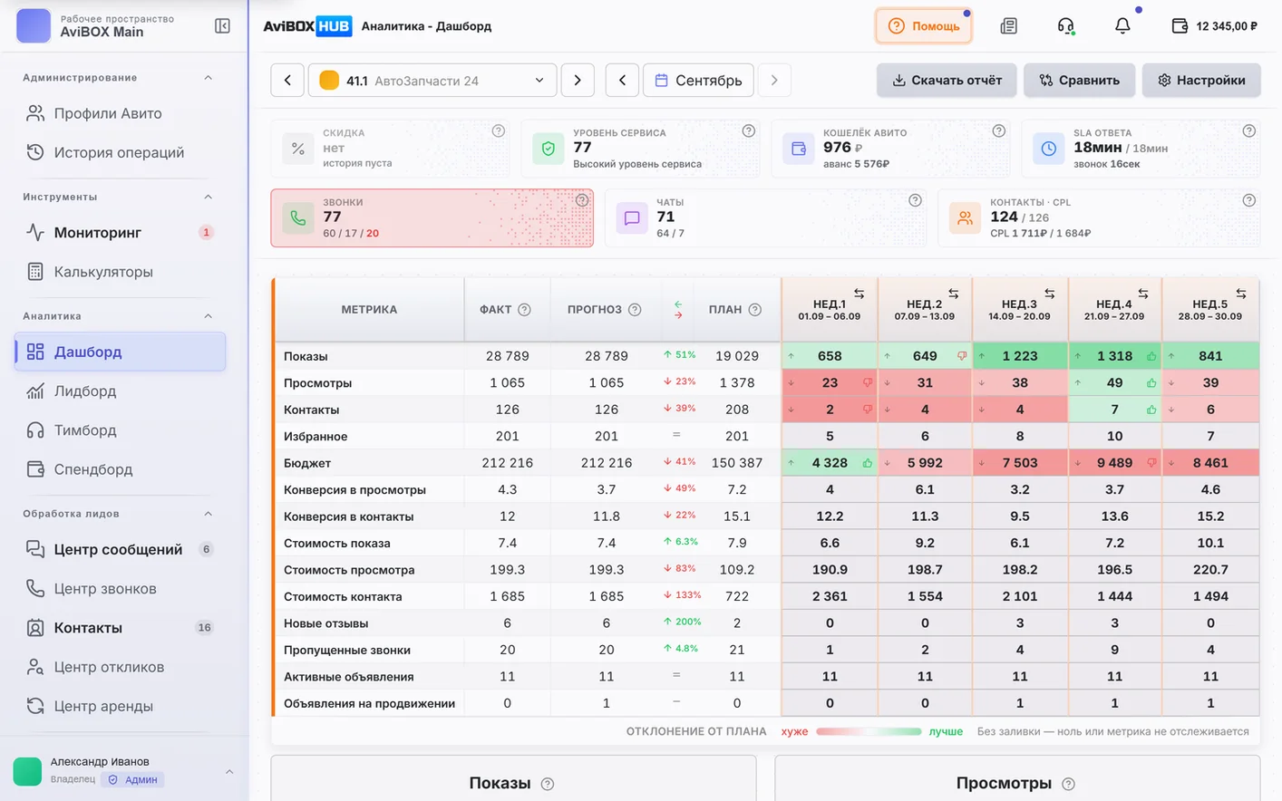The height and width of the screenshot is (801, 1282).
Task: Select the red Звонки summary card
Action: tap(432, 218)
